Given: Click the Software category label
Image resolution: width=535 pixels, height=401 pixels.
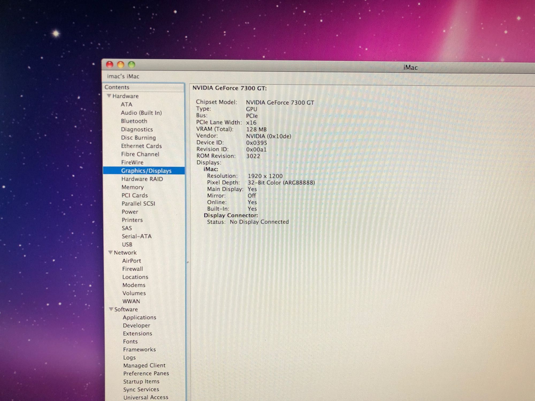Looking at the screenshot, I should (126, 309).
